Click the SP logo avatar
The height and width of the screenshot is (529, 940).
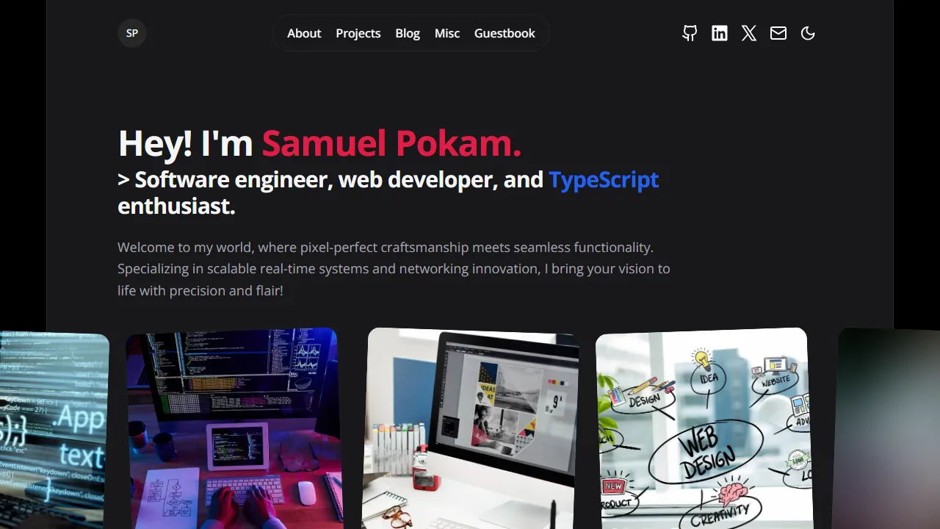coord(132,33)
